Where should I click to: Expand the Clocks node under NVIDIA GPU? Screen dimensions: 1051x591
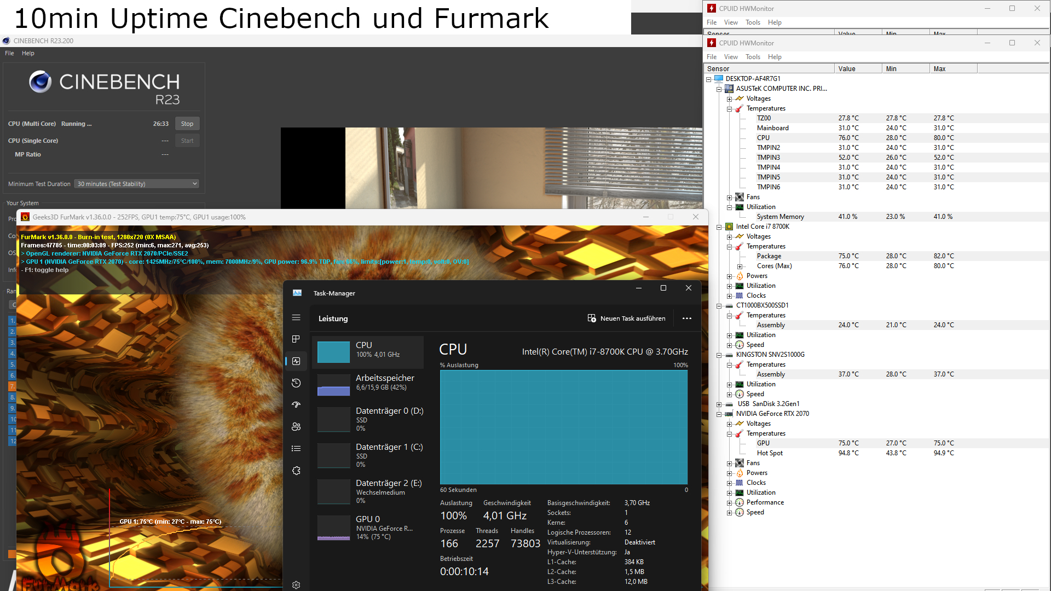729,483
